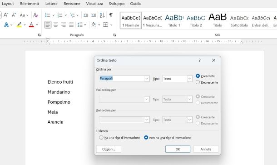Click the Sort A-Z icon in ribbon
Image resolution: width=277 pixels, height=165 pixels.
pyautogui.click(x=102, y=15)
